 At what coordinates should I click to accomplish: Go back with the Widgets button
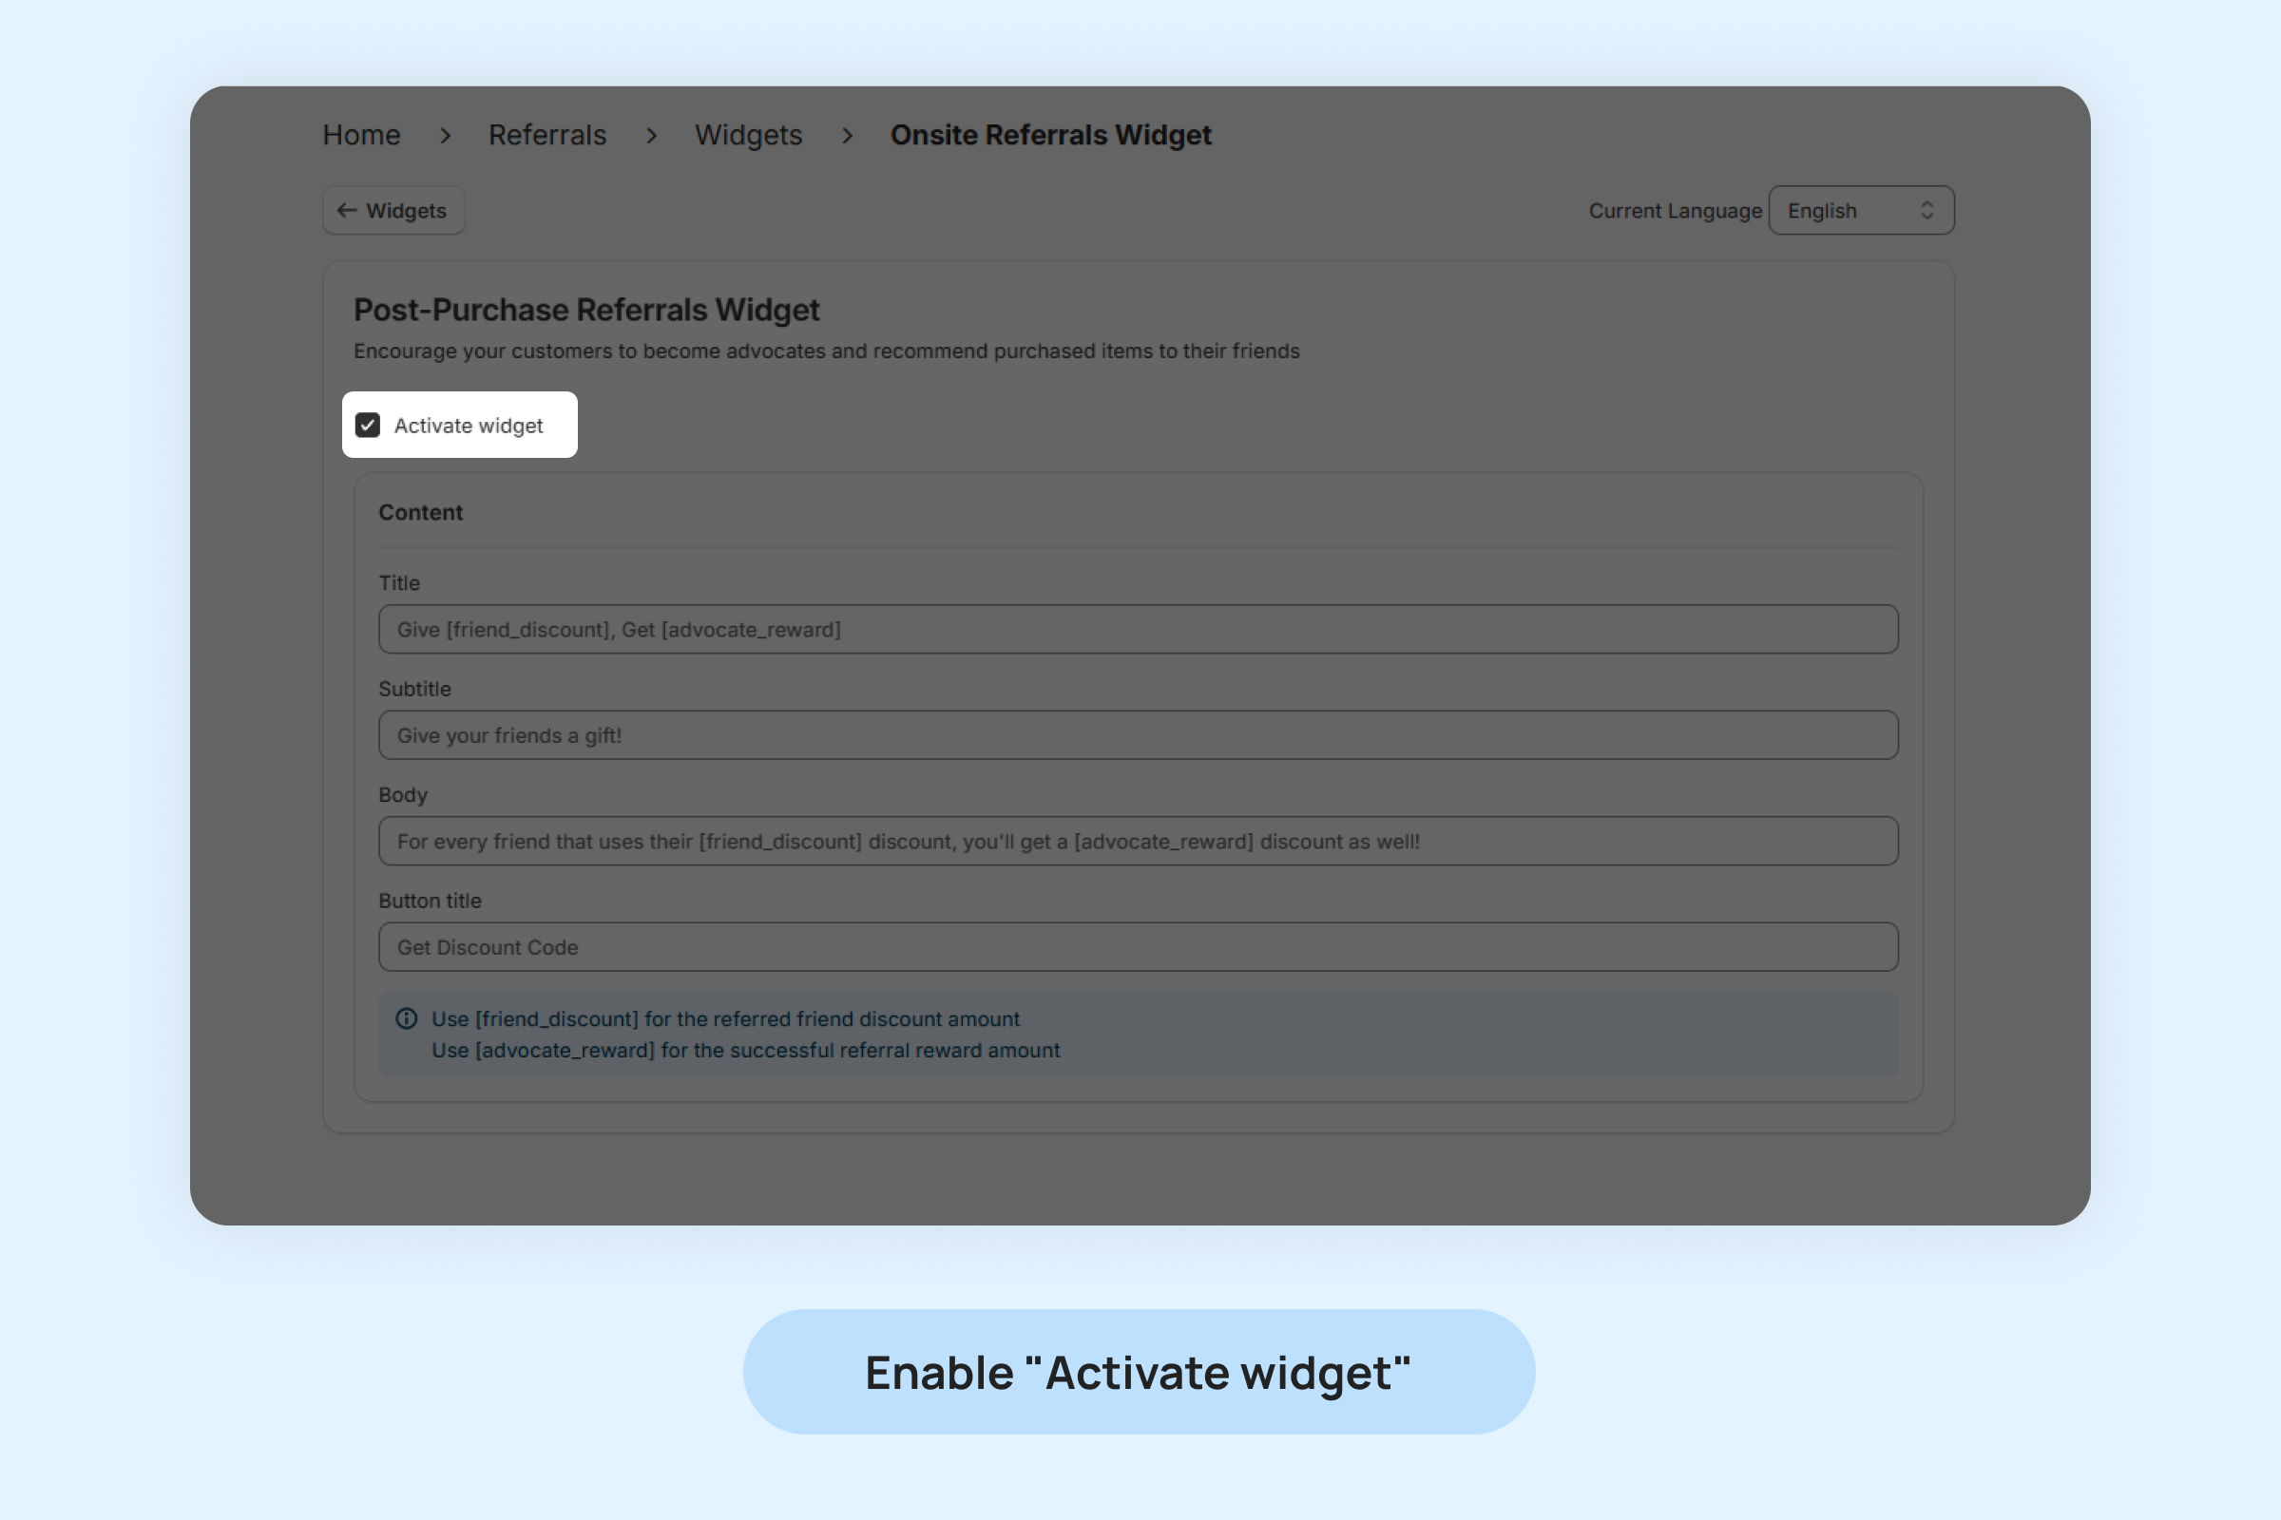point(393,210)
